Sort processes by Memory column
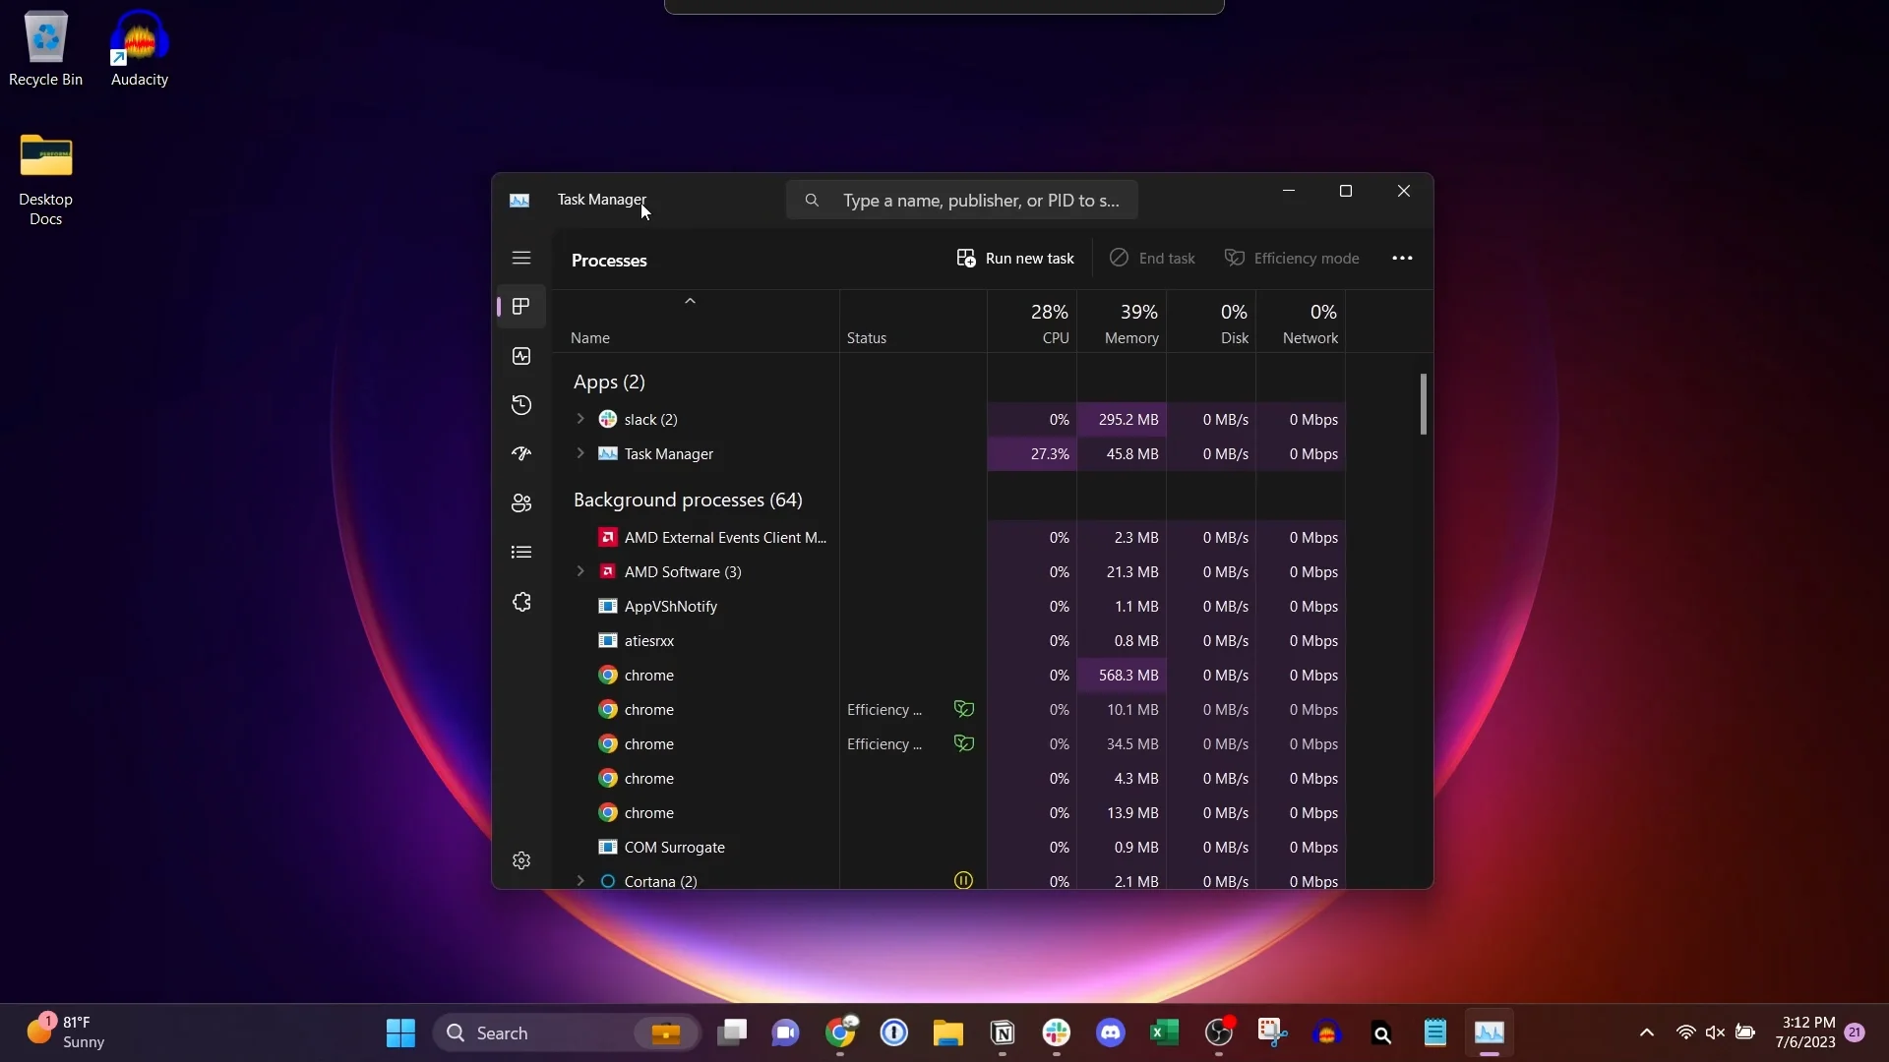The image size is (1889, 1062). pos(1130,324)
